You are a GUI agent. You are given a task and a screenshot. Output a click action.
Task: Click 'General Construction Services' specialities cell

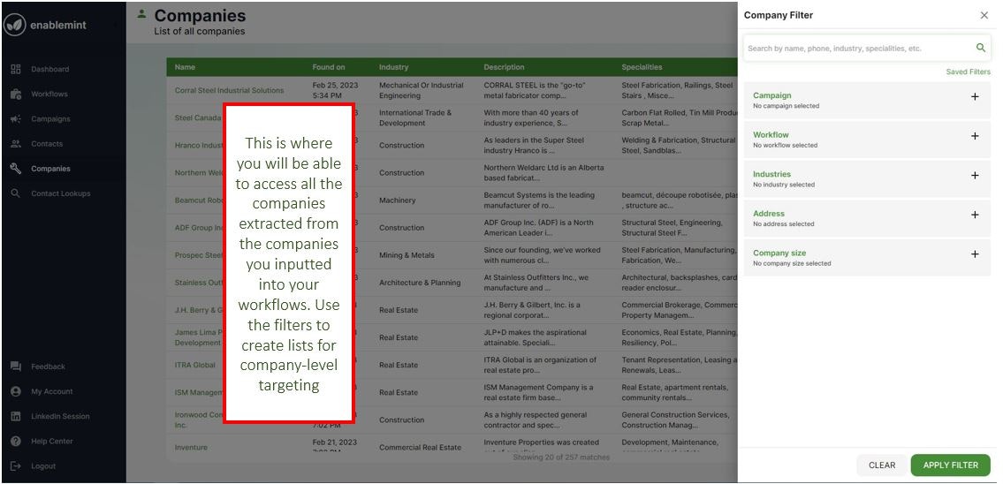(x=675, y=420)
